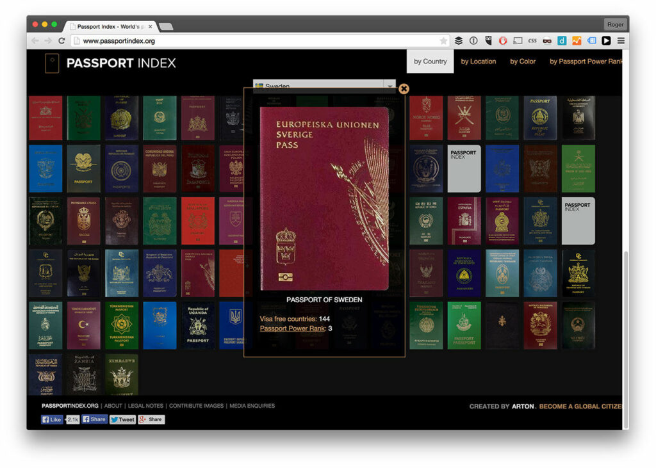Click BECOME A GLOBAL CITIZEN link
656x468 pixels.
click(580, 407)
